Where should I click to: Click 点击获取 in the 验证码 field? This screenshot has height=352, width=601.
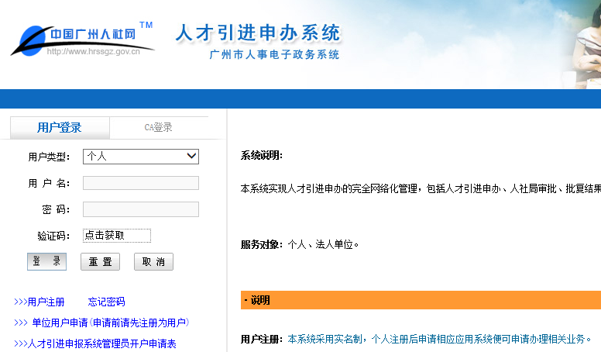(116, 236)
